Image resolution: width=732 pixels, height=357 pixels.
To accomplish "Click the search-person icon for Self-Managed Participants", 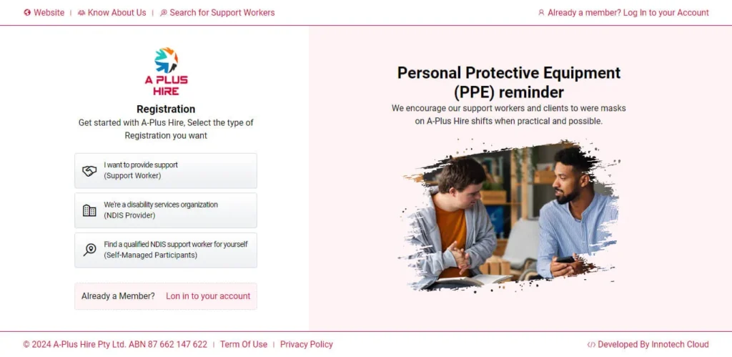I will [x=89, y=250].
